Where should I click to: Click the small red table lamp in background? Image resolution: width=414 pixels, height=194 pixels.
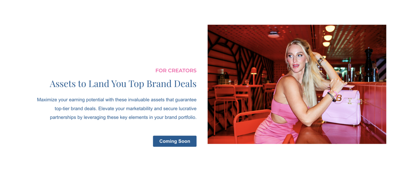(x=254, y=76)
